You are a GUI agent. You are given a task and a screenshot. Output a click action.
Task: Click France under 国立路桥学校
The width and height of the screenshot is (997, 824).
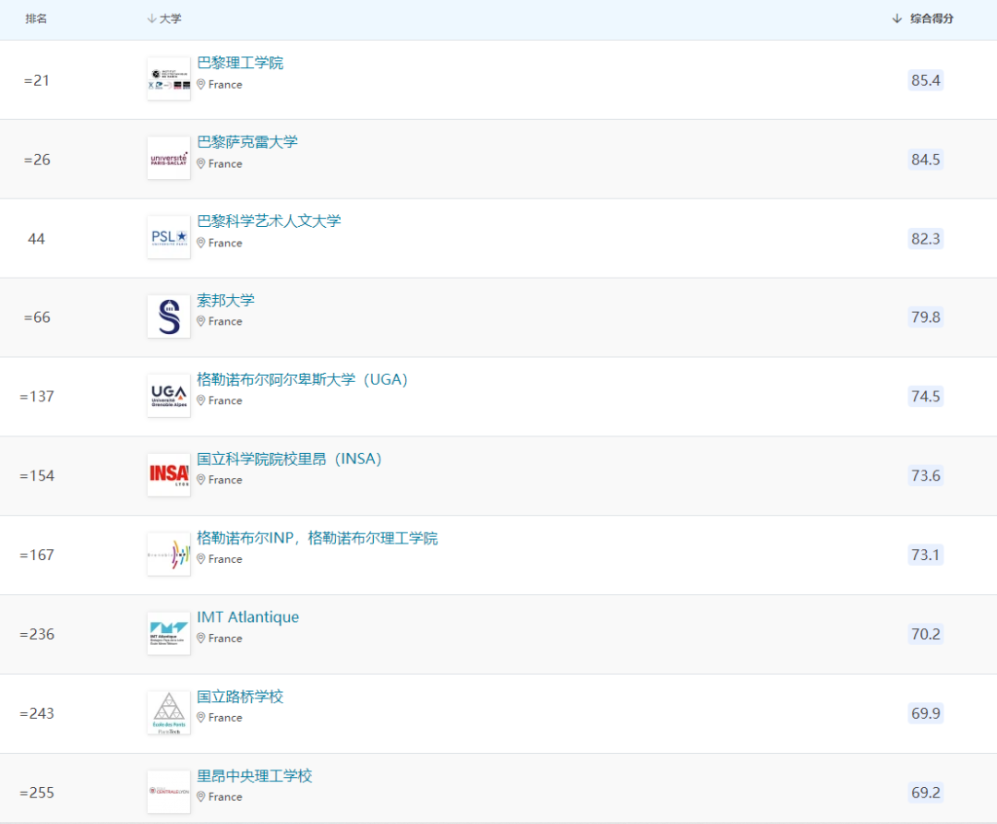click(225, 717)
